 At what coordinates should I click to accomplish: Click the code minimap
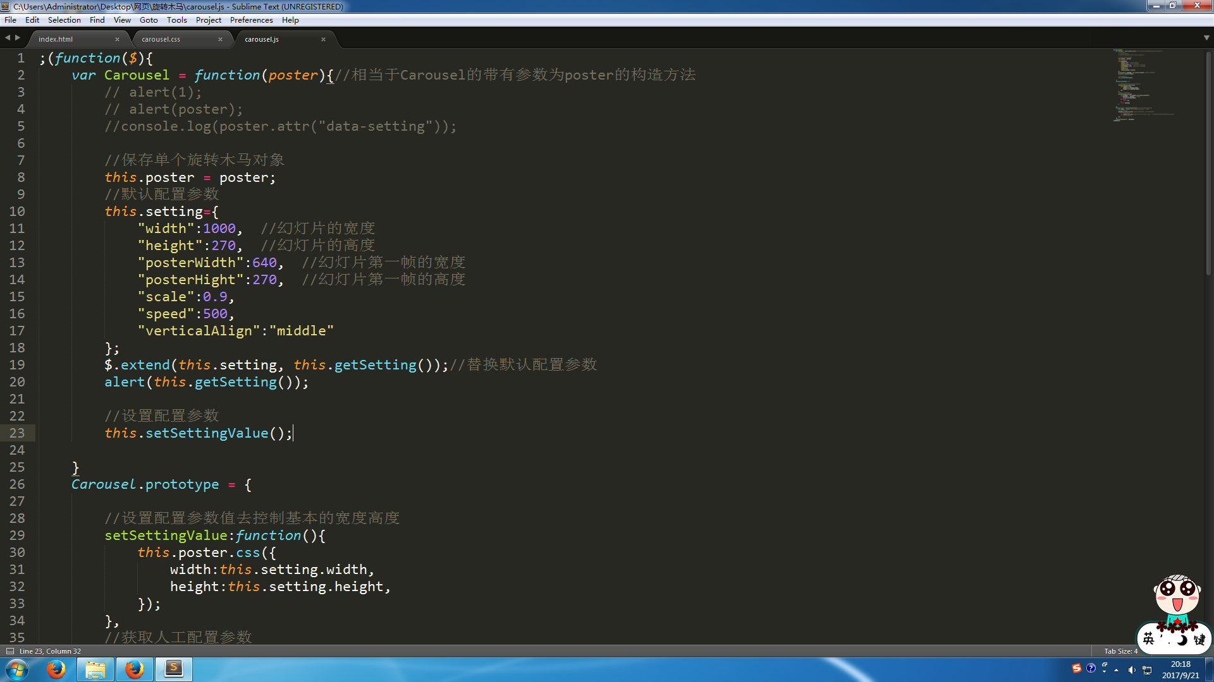point(1144,85)
